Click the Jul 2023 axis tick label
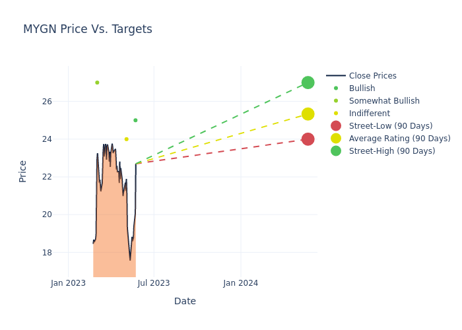 (x=154, y=283)
